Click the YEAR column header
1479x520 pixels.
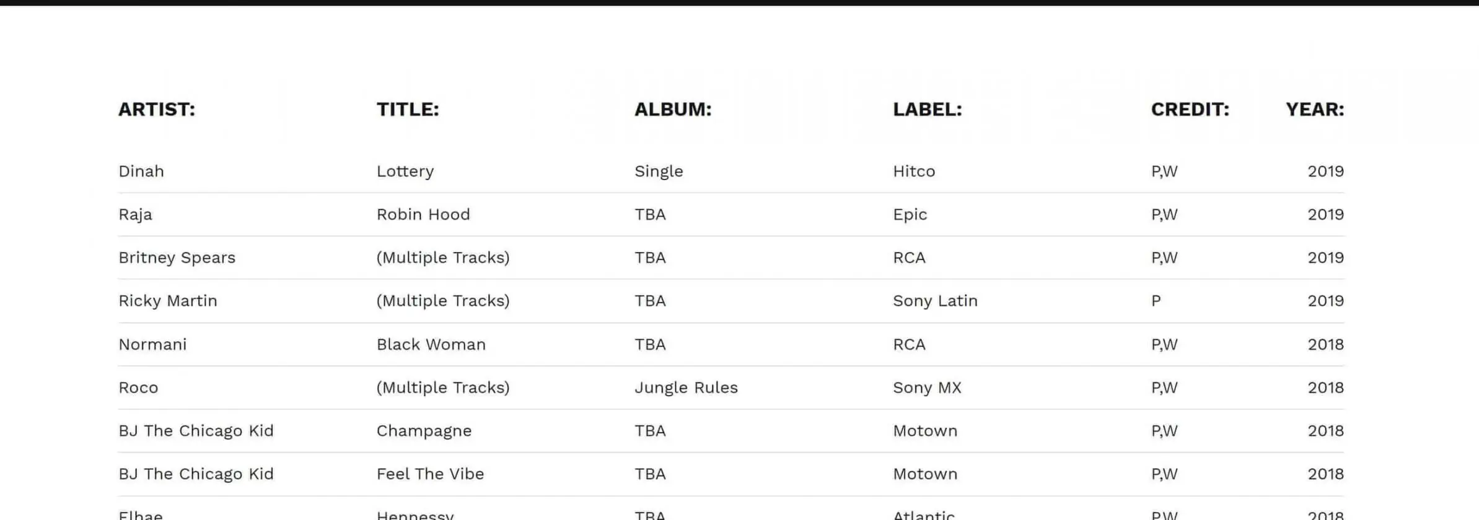pyautogui.click(x=1314, y=110)
